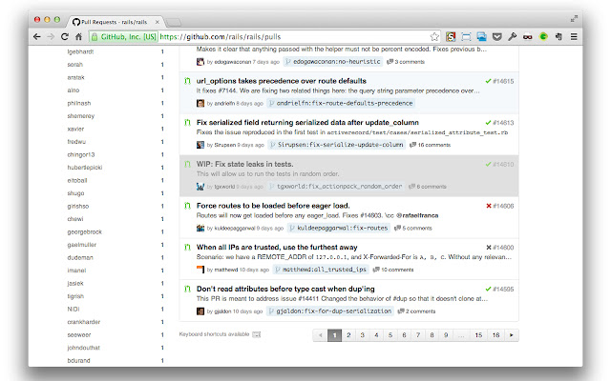Viewport: 611px width, 381px height.
Task: Go to pagination page 5
Action: (x=390, y=335)
